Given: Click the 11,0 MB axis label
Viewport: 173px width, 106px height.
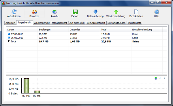Looking at the screenshot, I should click(x=14, y=84).
